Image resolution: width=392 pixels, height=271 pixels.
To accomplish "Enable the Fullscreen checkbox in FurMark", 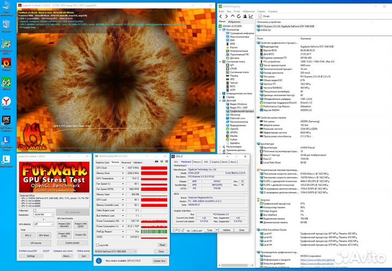I will (x=35, y=210).
